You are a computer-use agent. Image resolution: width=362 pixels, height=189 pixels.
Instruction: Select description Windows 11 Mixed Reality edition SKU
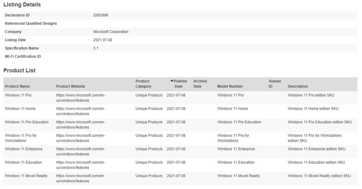pyautogui.click(x=319, y=176)
